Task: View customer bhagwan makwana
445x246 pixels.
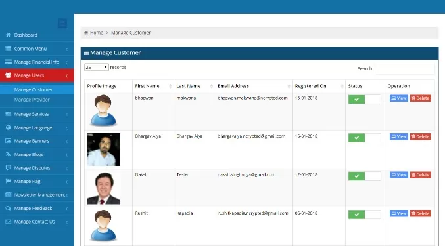Action: pyautogui.click(x=399, y=98)
